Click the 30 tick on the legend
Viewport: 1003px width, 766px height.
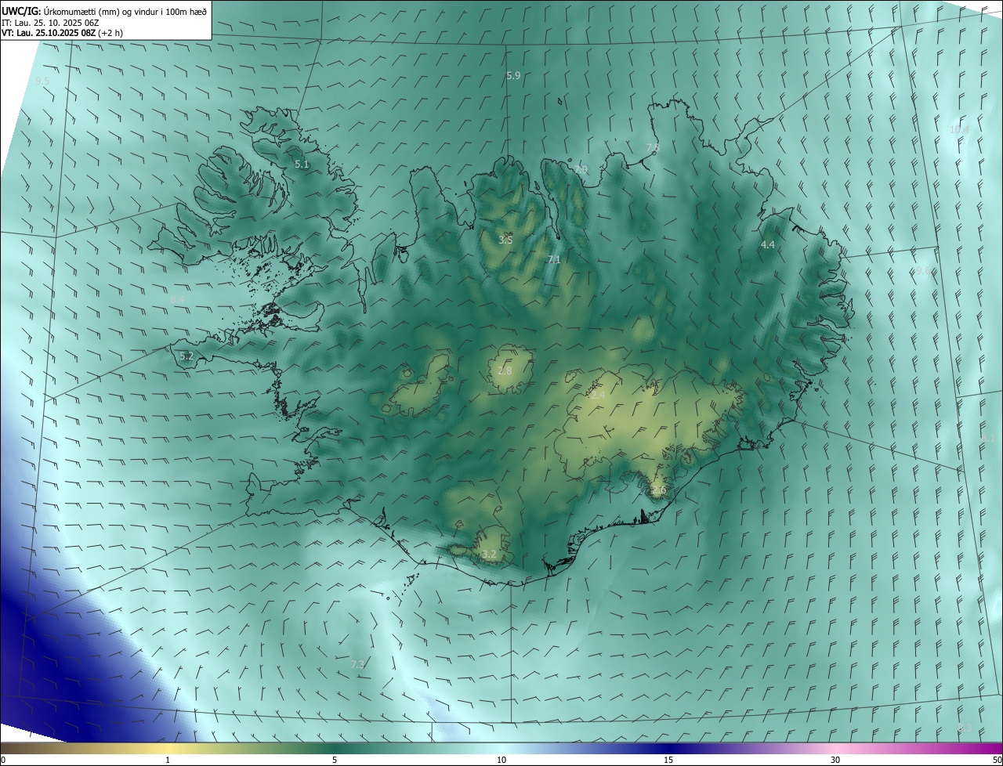coord(835,760)
